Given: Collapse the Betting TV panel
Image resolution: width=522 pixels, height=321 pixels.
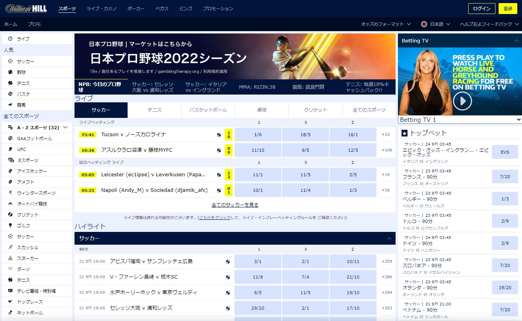Looking at the screenshot, I should click(x=517, y=40).
